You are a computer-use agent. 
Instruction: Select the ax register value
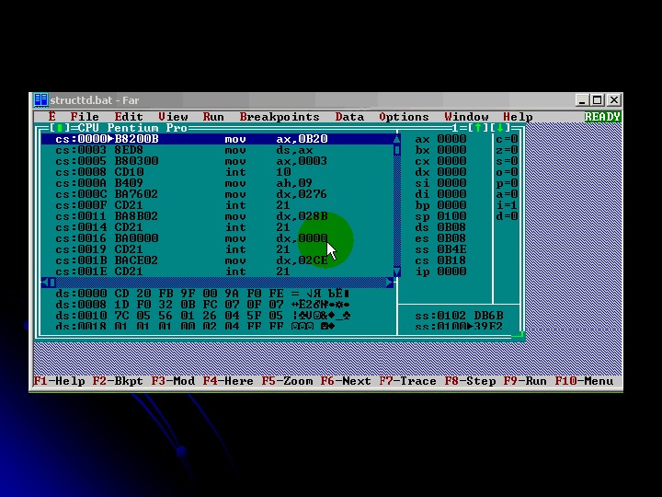[451, 139]
